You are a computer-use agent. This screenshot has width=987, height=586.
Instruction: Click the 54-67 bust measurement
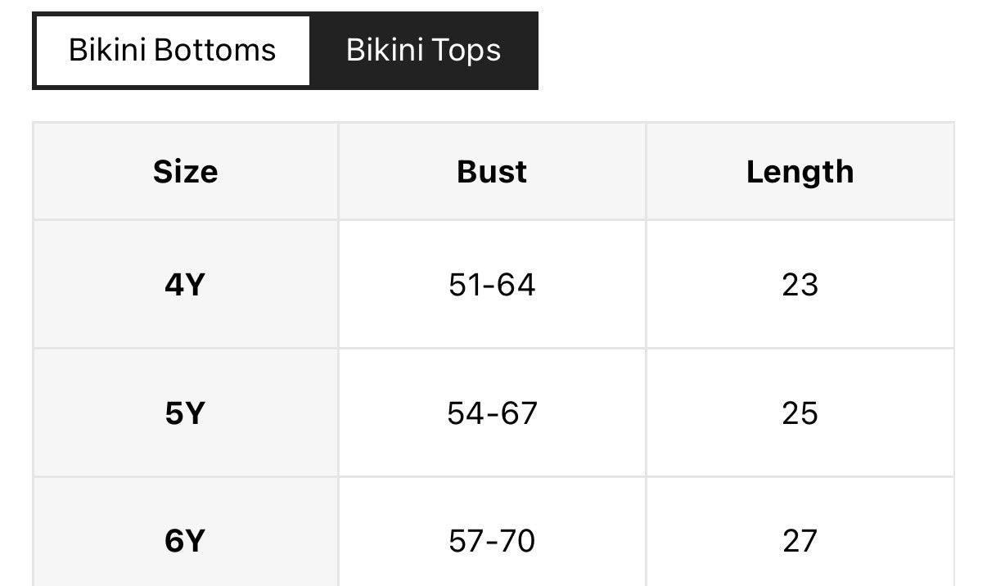click(492, 413)
